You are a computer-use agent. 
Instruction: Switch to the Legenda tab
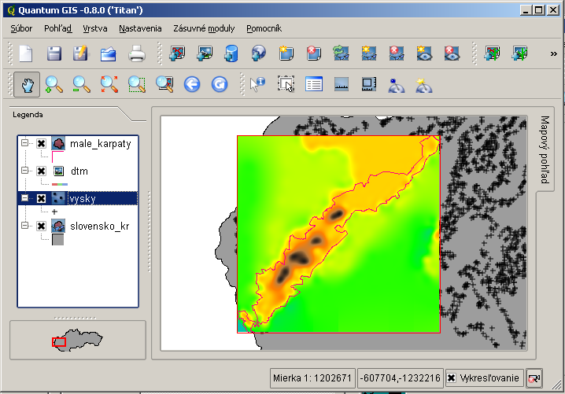28,114
